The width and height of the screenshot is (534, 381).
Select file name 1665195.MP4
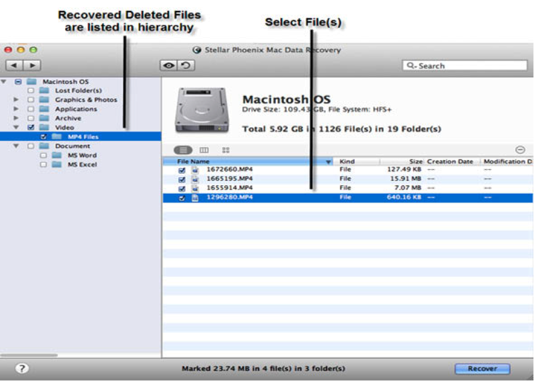[229, 178]
